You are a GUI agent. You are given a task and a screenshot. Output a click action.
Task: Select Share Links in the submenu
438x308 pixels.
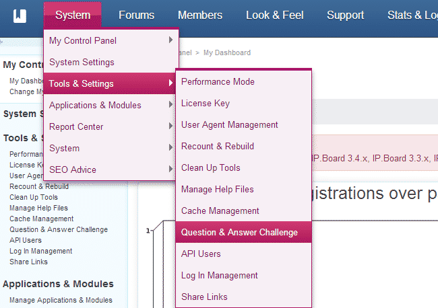tap(204, 297)
